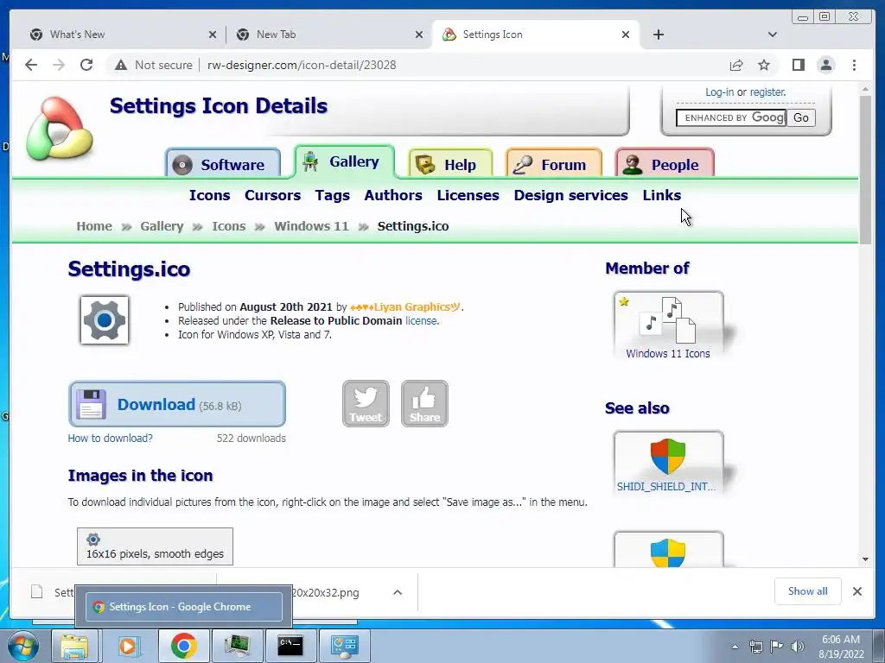The height and width of the screenshot is (663, 885).
Task: Open the Gallery site tab
Action: coord(344,161)
